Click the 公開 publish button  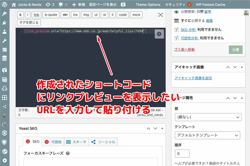[235, 50]
